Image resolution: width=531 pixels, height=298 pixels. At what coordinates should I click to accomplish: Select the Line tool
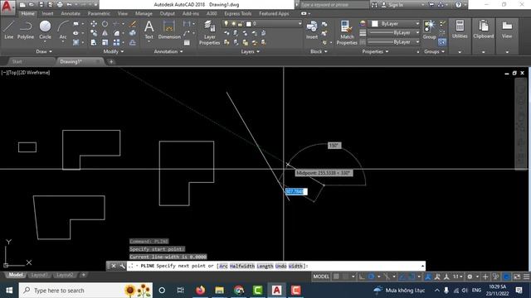tap(8, 30)
